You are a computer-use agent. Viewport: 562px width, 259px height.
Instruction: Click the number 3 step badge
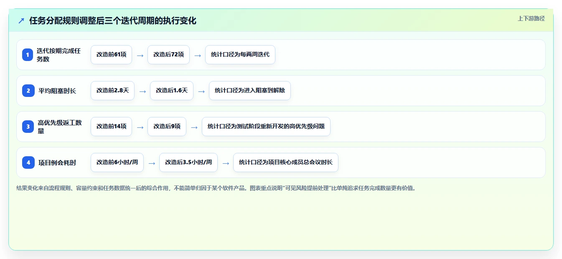click(x=28, y=127)
